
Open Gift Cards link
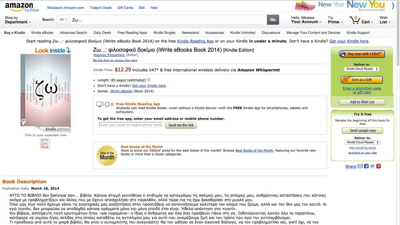point(125,8)
